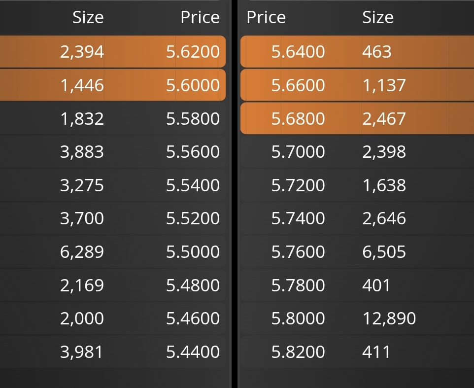Select the 5.7600 ask with size 6,505
Viewport: 474px width, 388px height.
click(x=357, y=251)
